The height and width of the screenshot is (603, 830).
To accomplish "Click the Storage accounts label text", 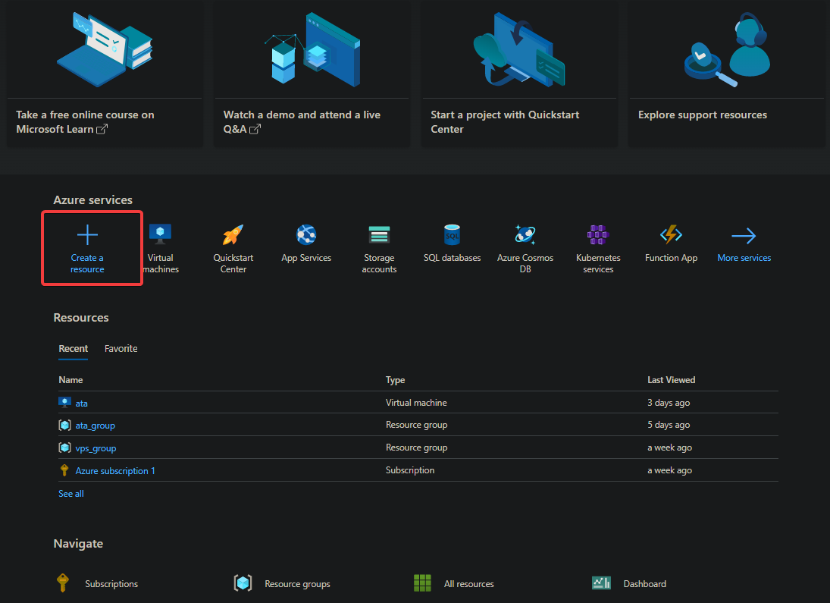I will coord(379,263).
